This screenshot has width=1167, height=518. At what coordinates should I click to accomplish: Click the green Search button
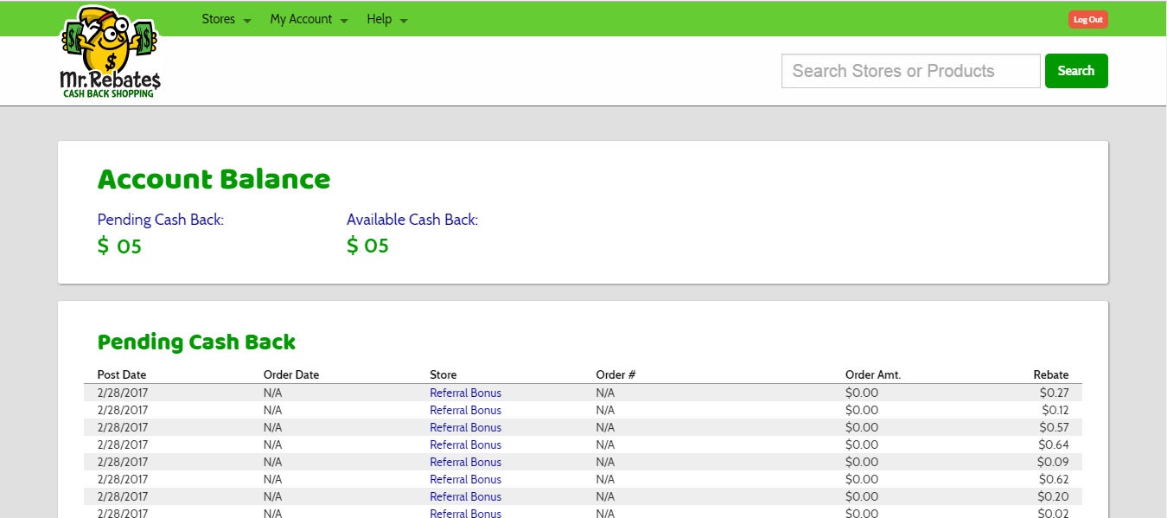pos(1075,71)
